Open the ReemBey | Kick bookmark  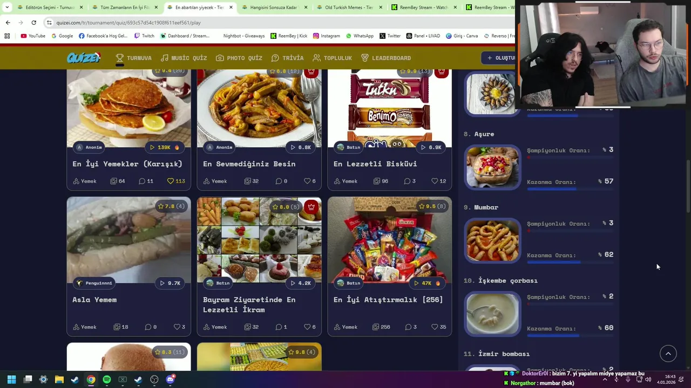(x=289, y=36)
